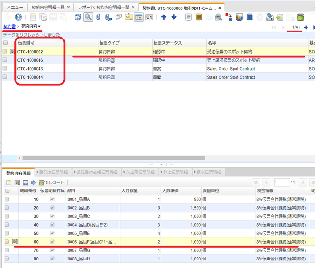This screenshot has height=268, width=315.
Task: Click the File Import icon with green arrow
Action: pos(280,17)
